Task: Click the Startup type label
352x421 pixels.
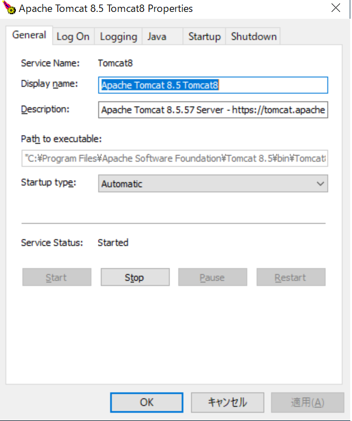Action: click(x=49, y=183)
